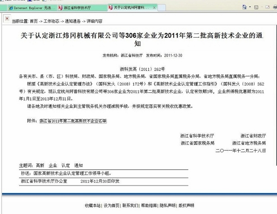Click the 隐私声明 footer link
The image size is (277, 214).
click(x=167, y=205)
